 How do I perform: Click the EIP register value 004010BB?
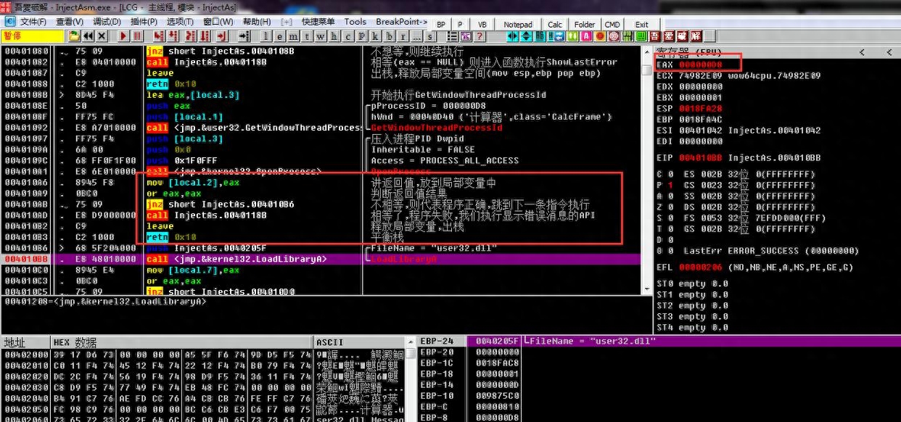(701, 157)
